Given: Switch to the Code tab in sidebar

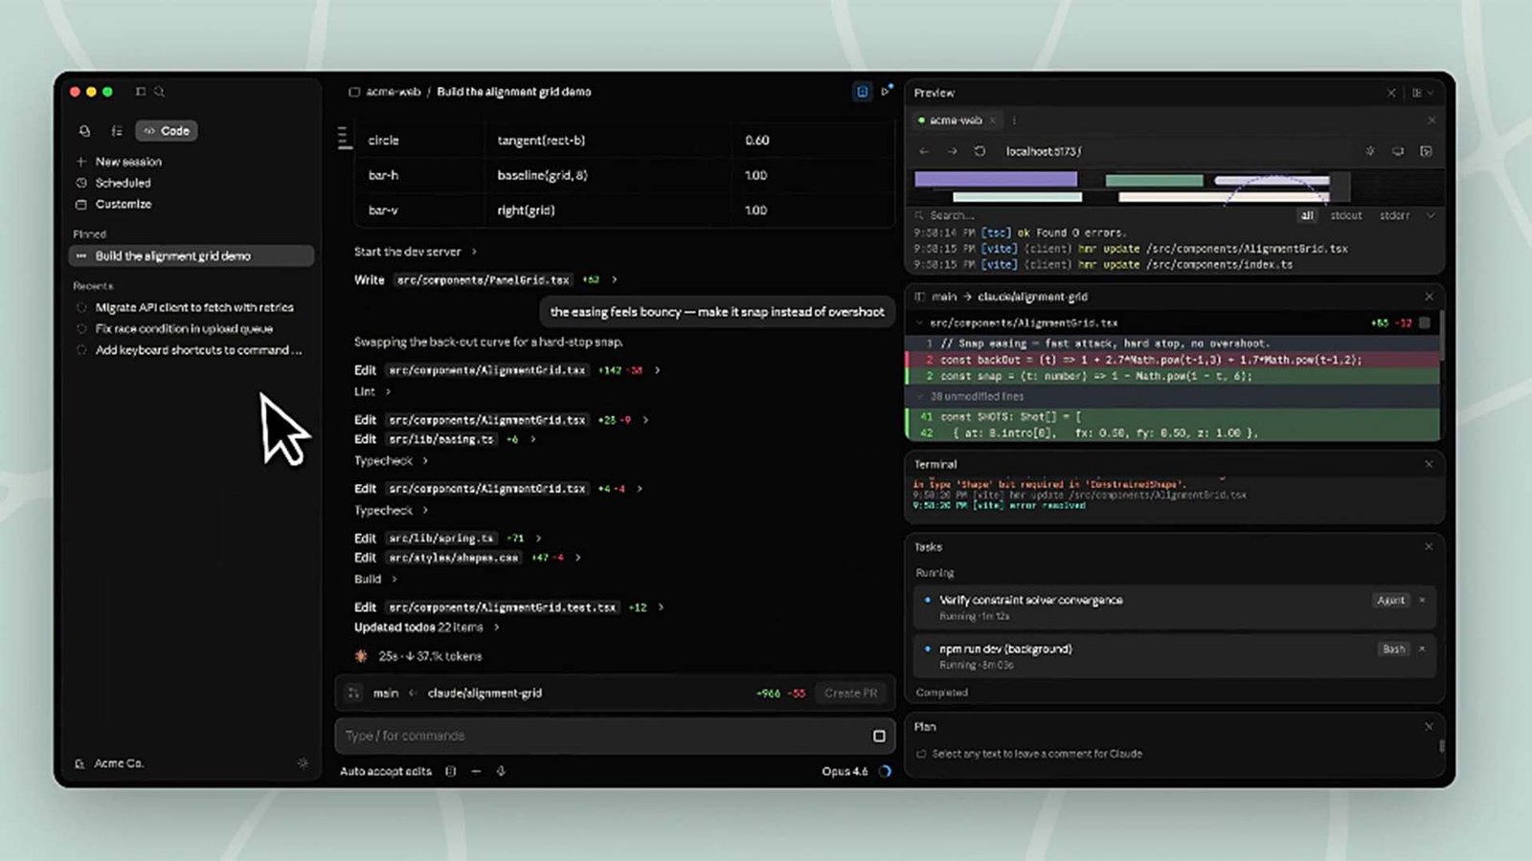Looking at the screenshot, I should click(x=167, y=131).
